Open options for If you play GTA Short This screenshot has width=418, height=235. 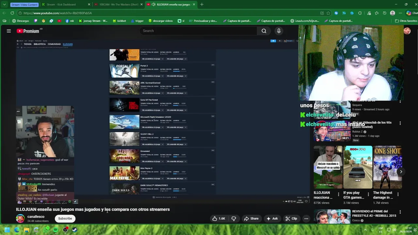click(368, 195)
